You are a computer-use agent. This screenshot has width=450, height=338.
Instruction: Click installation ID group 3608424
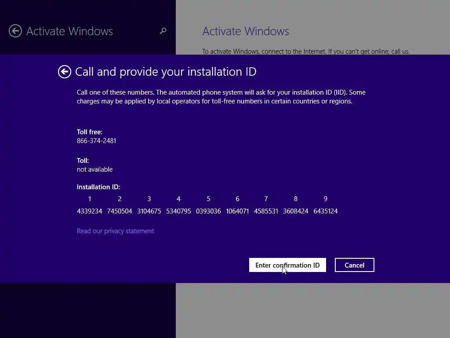296,211
